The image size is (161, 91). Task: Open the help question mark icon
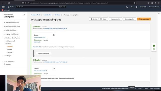[x=136, y=7]
